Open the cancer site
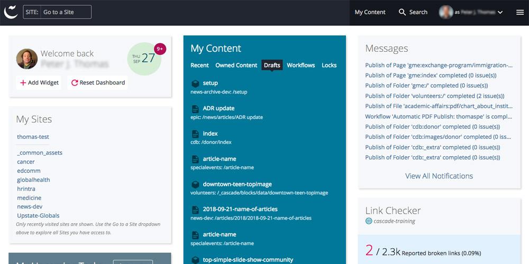The width and height of the screenshot is (529, 264). [x=26, y=162]
